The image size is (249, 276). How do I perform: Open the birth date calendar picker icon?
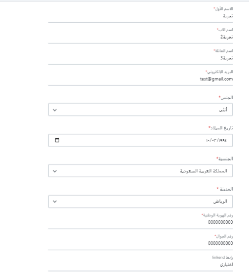57,140
